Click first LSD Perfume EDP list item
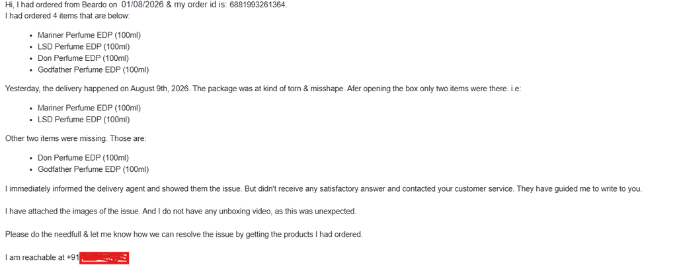The image size is (677, 271). [x=84, y=47]
